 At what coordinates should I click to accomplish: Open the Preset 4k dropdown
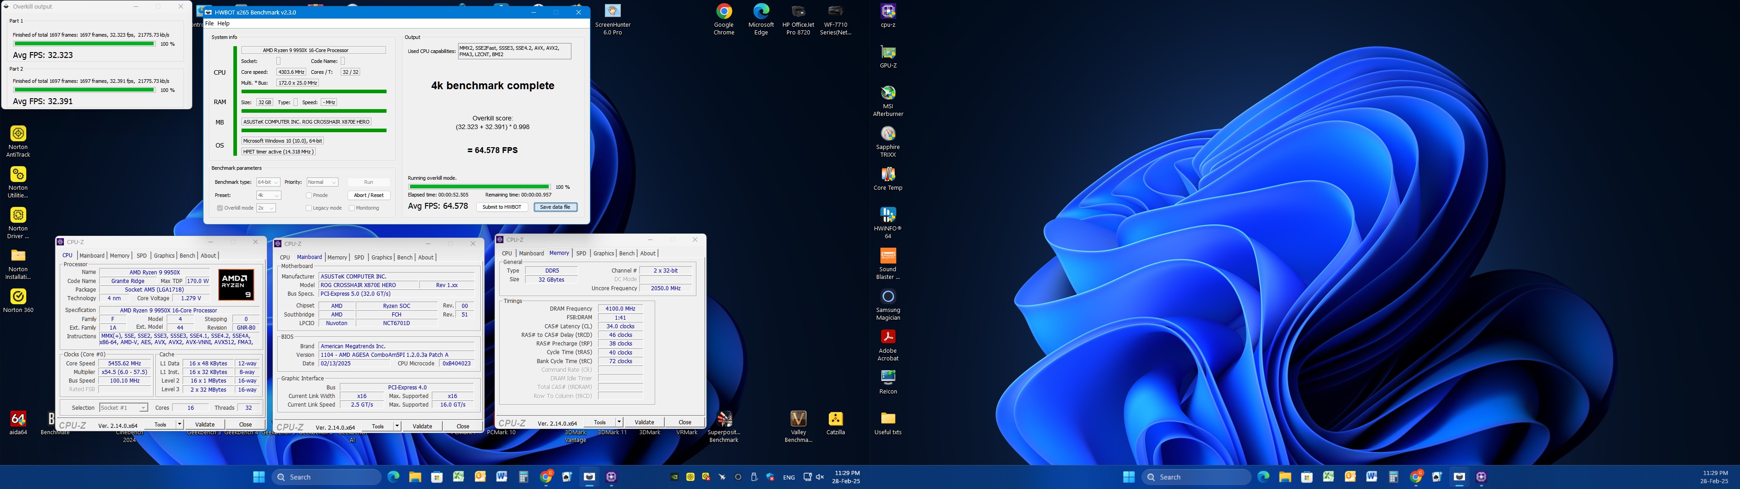pos(268,195)
